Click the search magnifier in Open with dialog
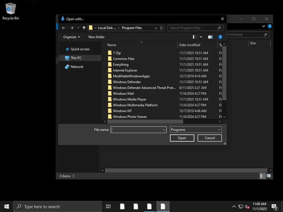 (219, 28)
